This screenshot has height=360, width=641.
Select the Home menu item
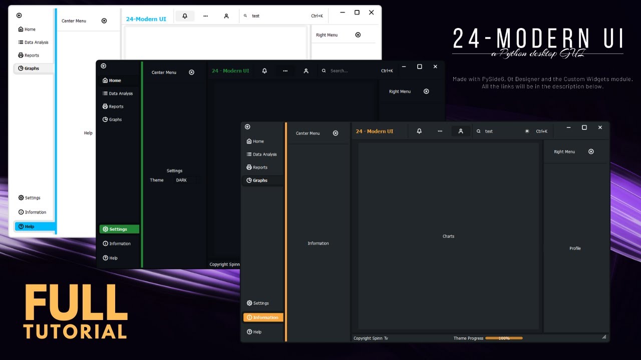click(256, 141)
